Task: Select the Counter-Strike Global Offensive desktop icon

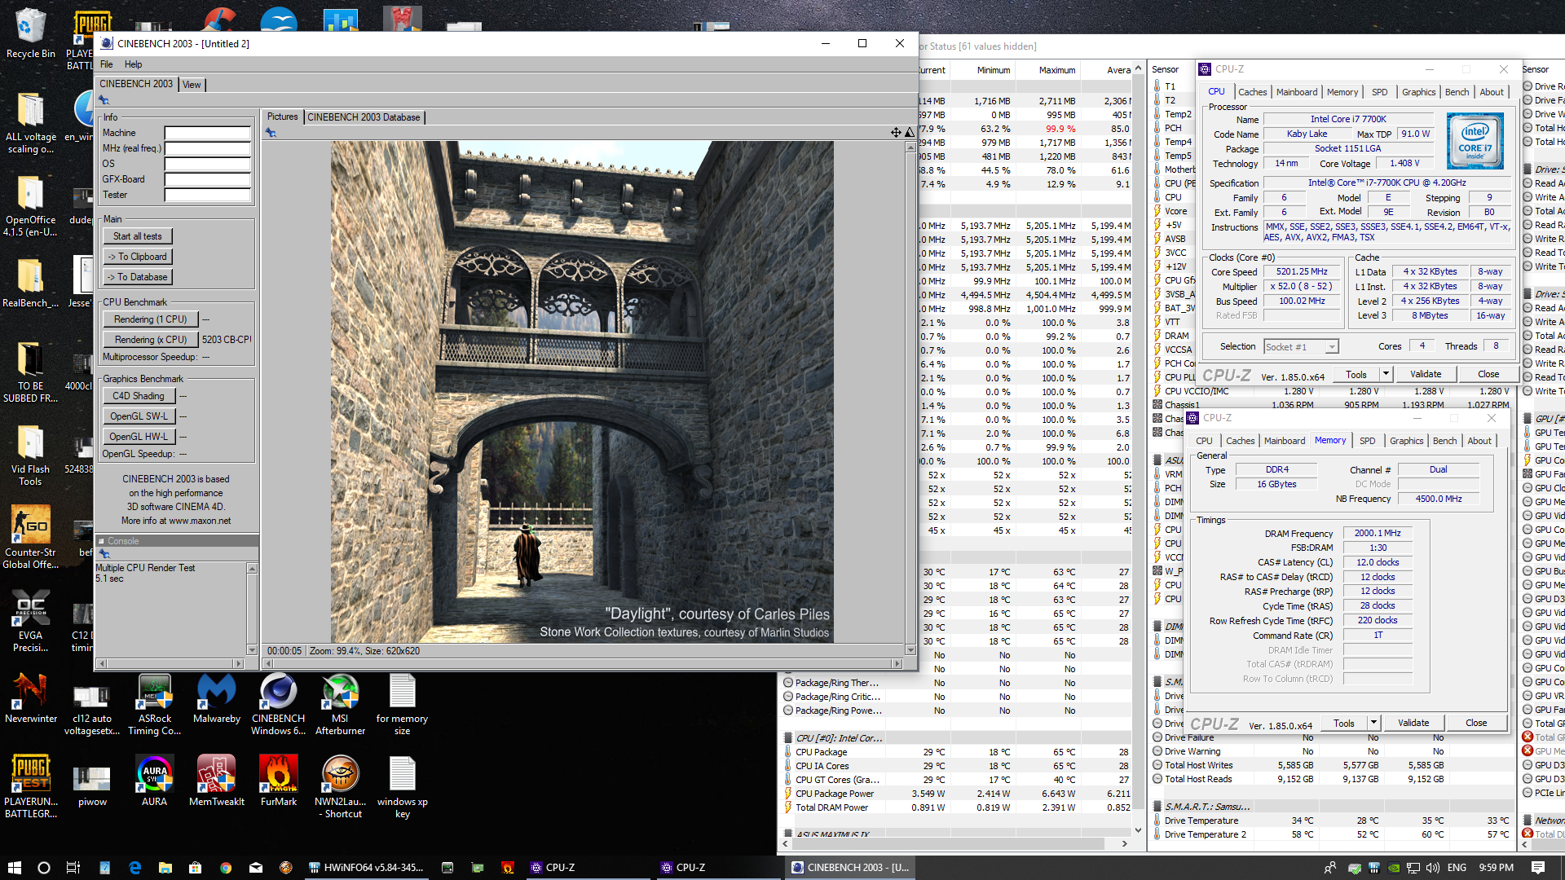Action: (30, 536)
